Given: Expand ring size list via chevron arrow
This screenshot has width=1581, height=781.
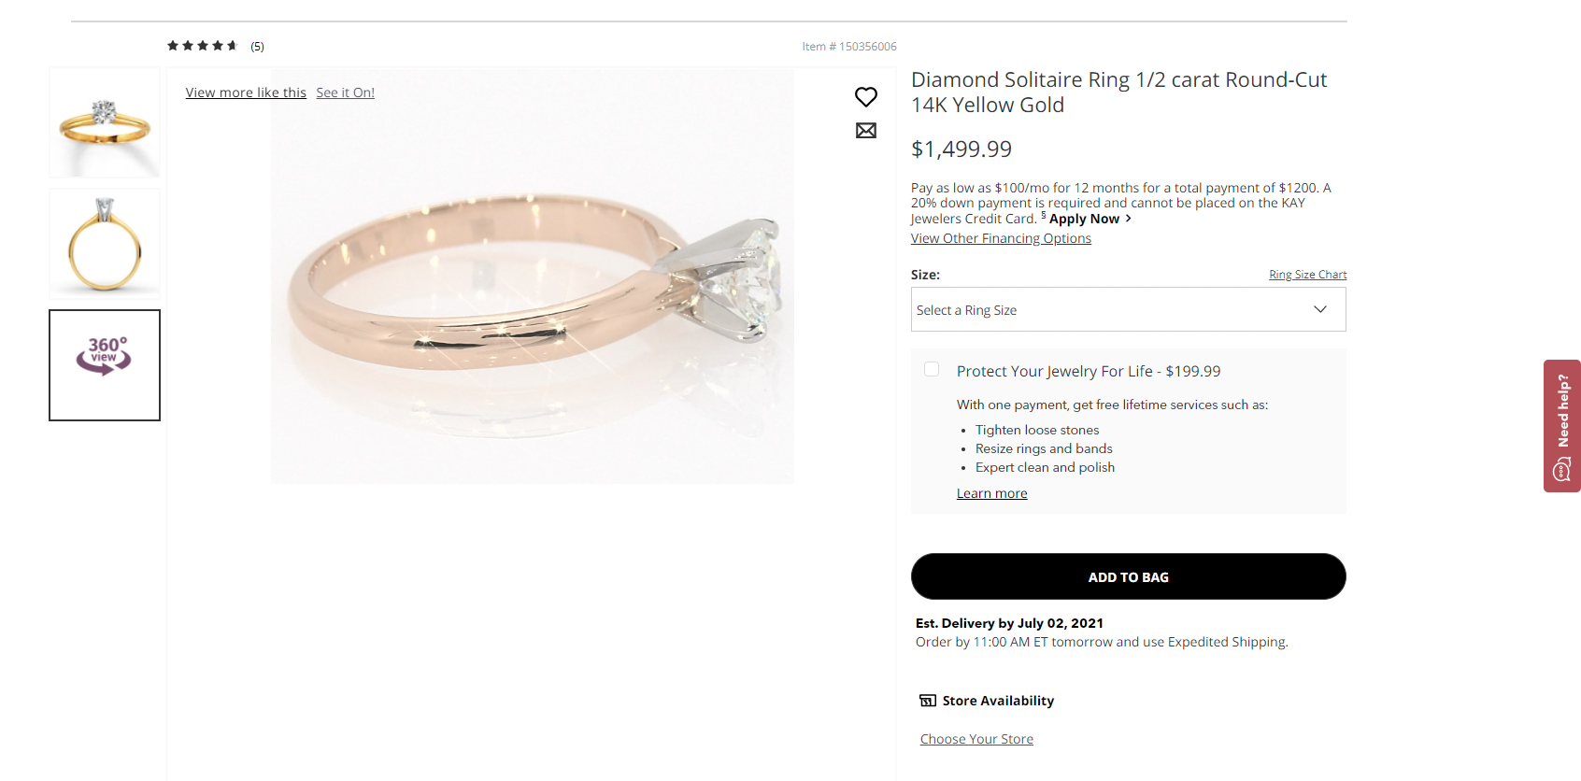Looking at the screenshot, I should [1320, 309].
